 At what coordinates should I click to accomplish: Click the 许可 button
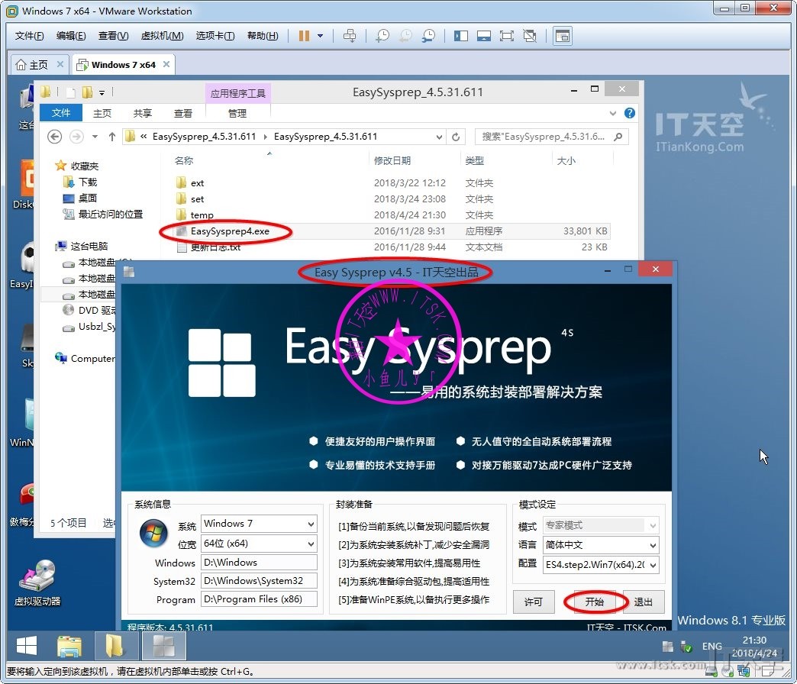pyautogui.click(x=534, y=602)
